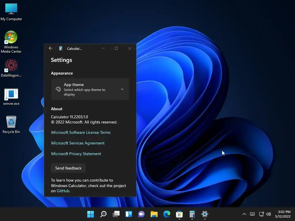Click the 'Calculator 11.2203.1.0' version text

tap(69, 117)
